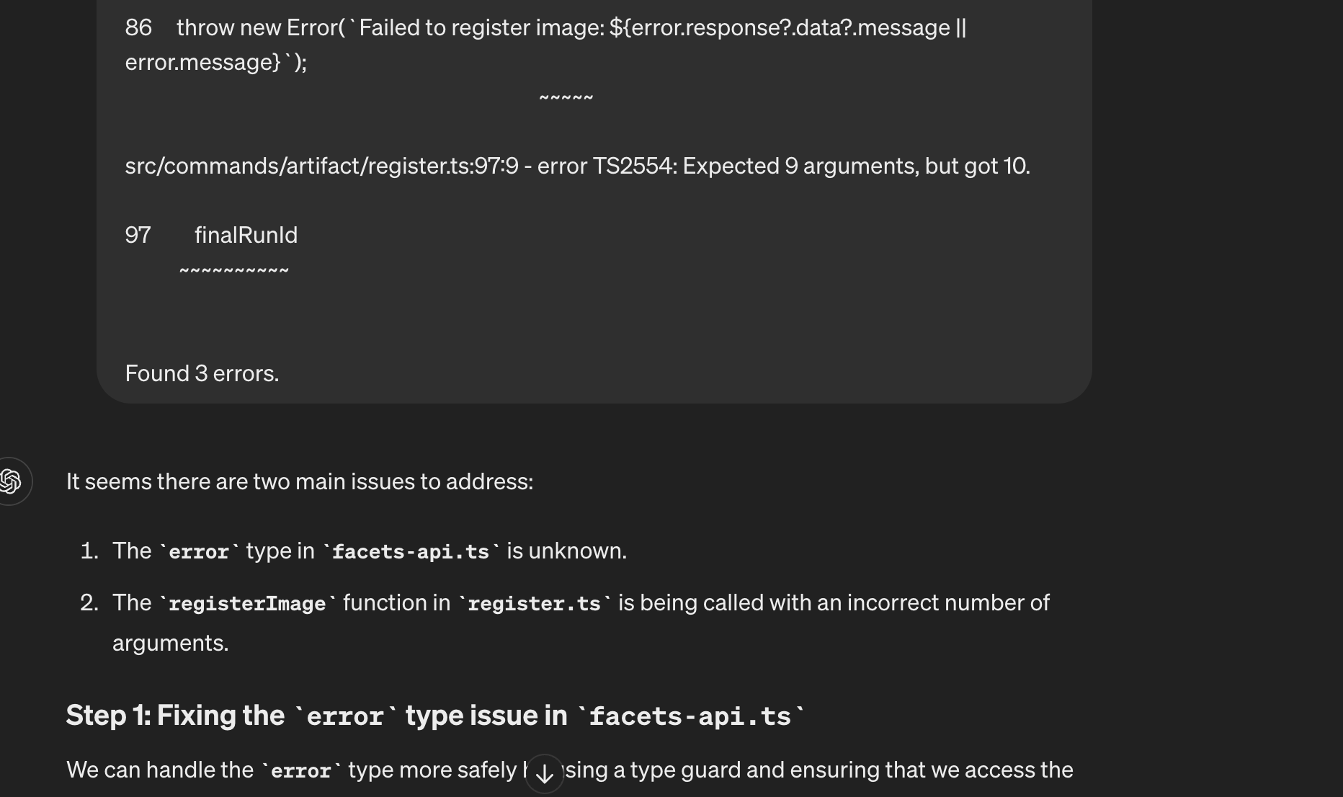Click the line reading Found 3 errors

[202, 373]
